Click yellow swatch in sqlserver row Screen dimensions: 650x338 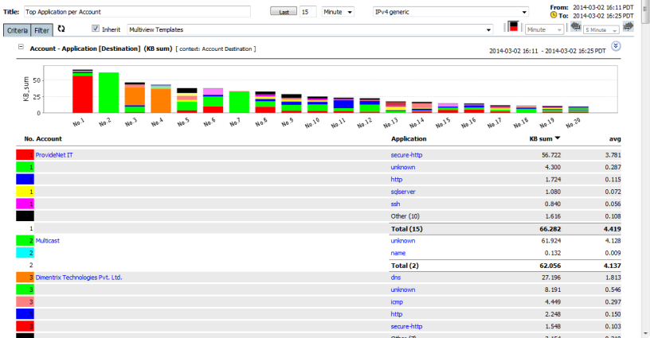pyautogui.click(x=25, y=192)
